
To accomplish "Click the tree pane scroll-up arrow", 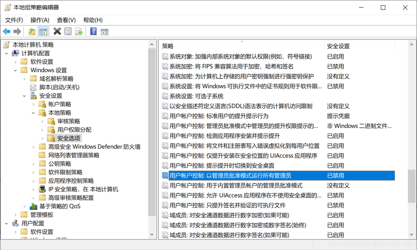I will point(152,45).
